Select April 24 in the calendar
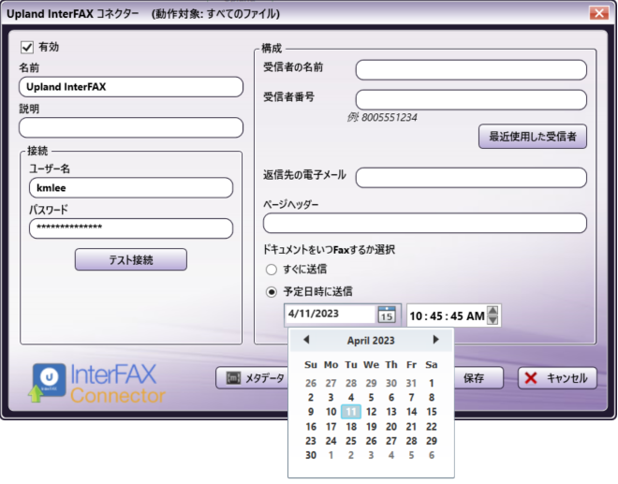The image size is (618, 484). pos(331,441)
